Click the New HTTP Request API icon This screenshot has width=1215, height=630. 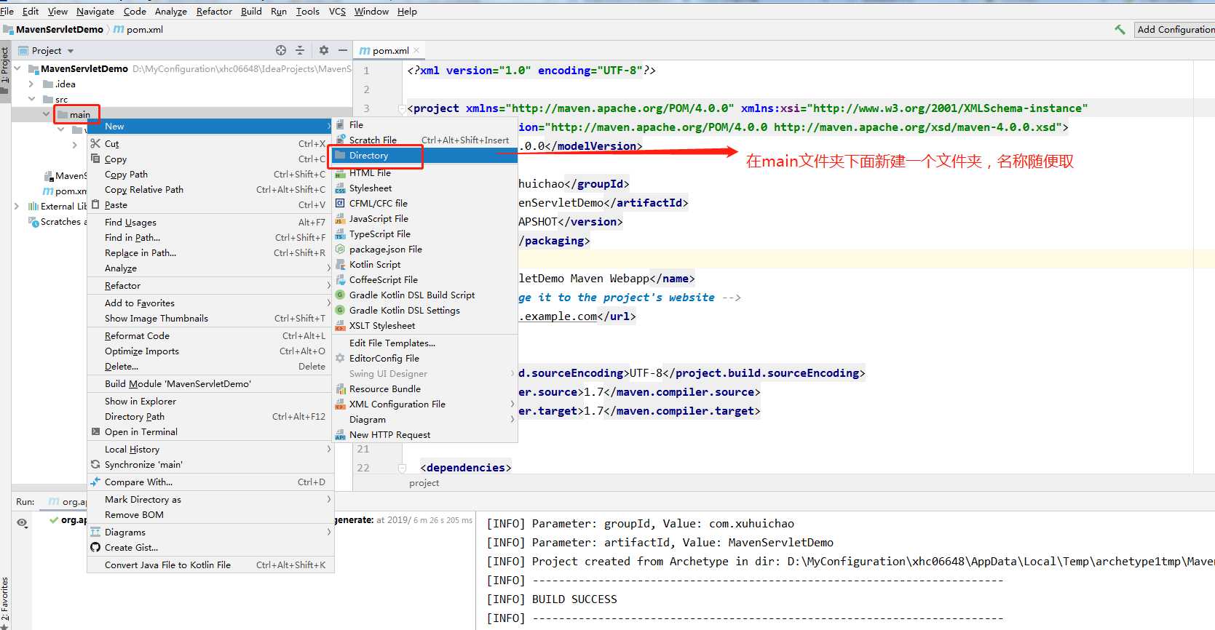[x=340, y=435]
